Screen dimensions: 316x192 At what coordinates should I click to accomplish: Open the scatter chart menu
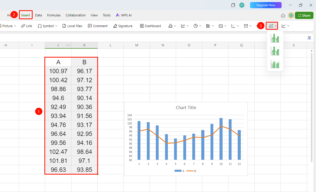pyautogui.click(x=235, y=26)
